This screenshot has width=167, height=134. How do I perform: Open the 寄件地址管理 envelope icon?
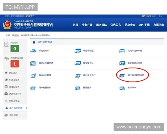click(33, 76)
